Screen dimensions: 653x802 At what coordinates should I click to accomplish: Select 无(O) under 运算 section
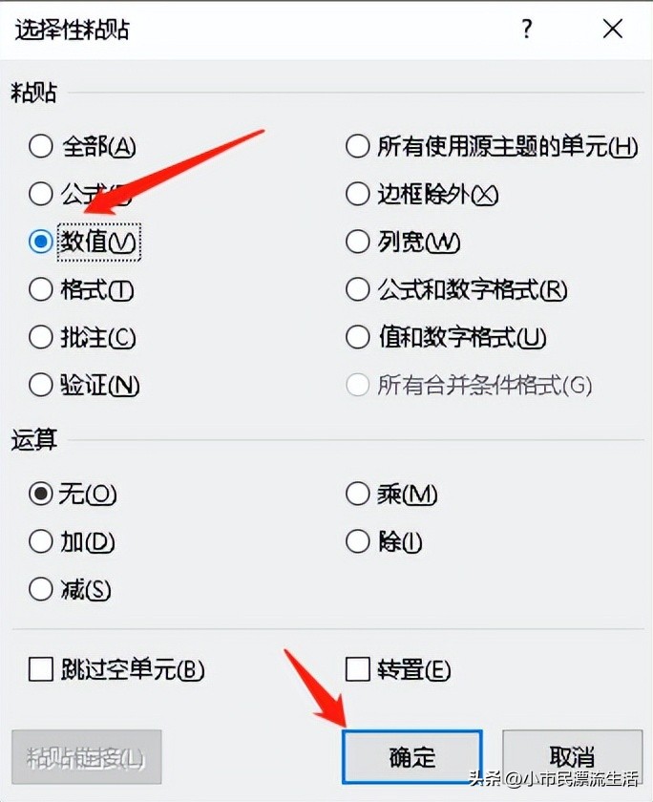(41, 495)
